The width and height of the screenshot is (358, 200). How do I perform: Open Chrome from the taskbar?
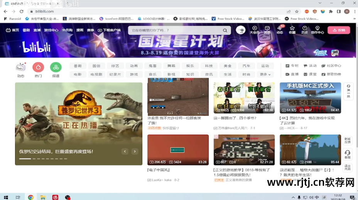coord(30,197)
